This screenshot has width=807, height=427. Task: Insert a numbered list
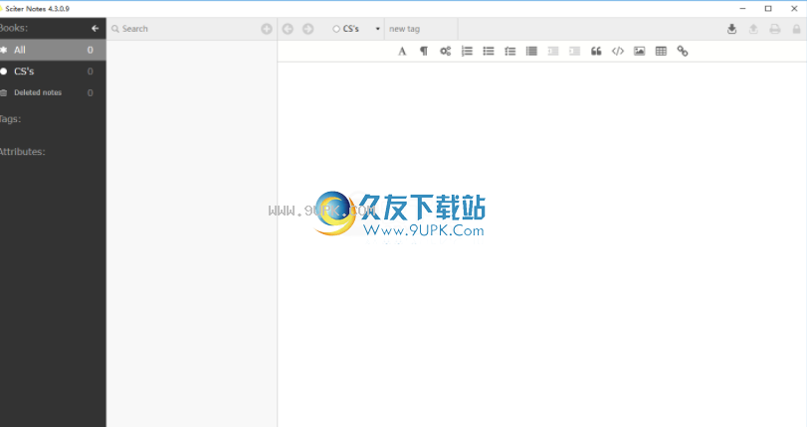tap(467, 51)
